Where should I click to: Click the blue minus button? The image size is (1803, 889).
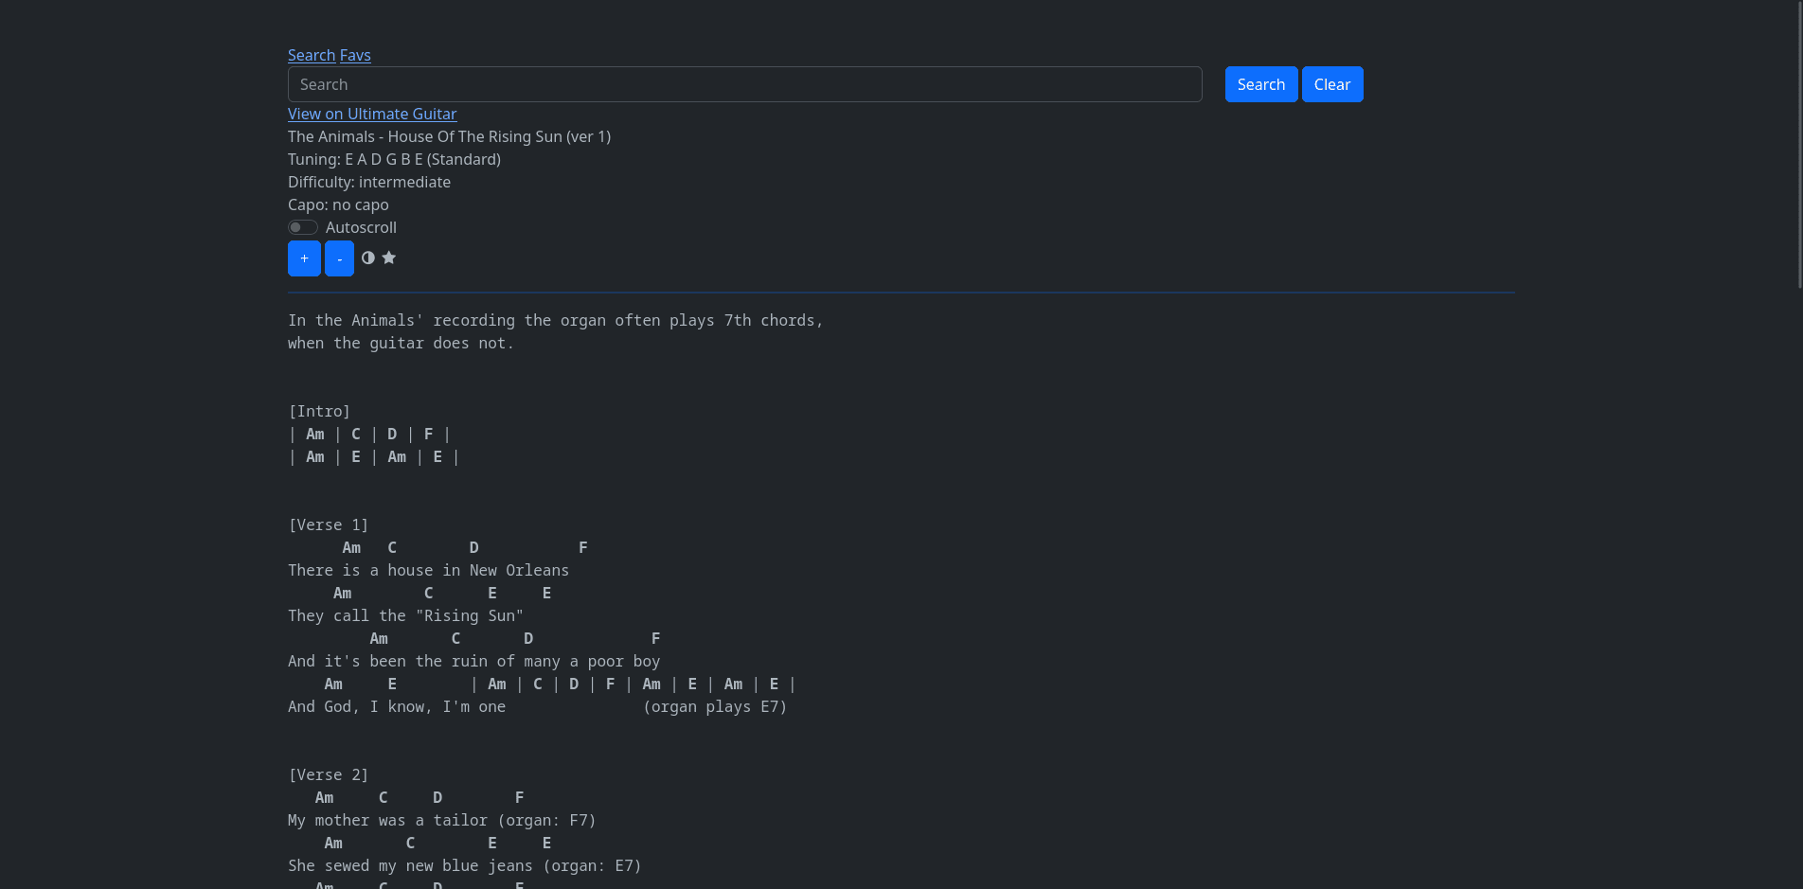(339, 258)
